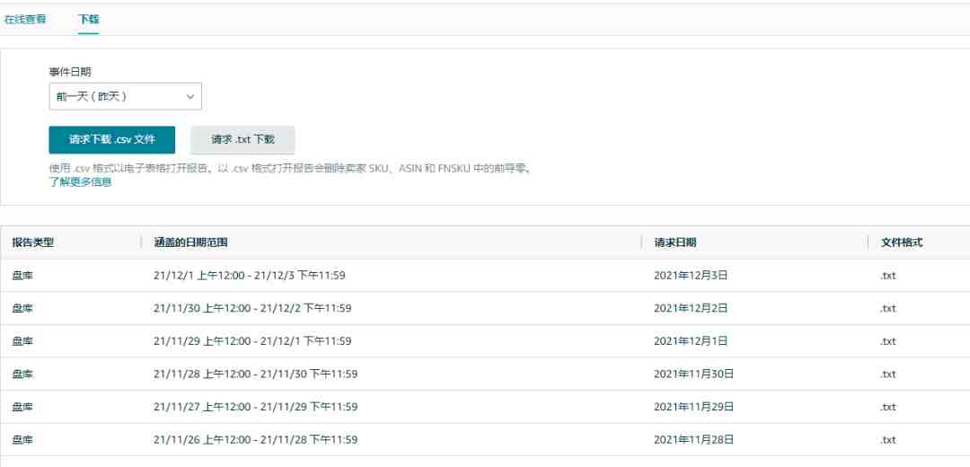Select date range 21/11/27 - 21/11/29 cell

tap(255, 407)
